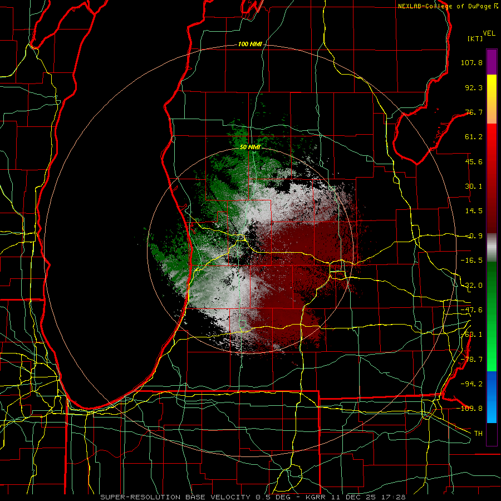Click the 30.1 velocity scale value
This screenshot has height=501, width=501.
point(474,186)
